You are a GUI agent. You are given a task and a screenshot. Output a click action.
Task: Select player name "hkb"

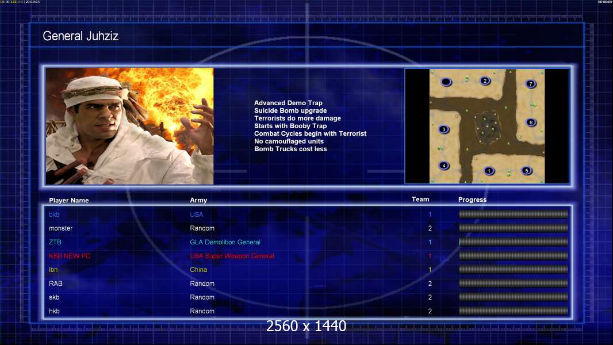tap(54, 312)
